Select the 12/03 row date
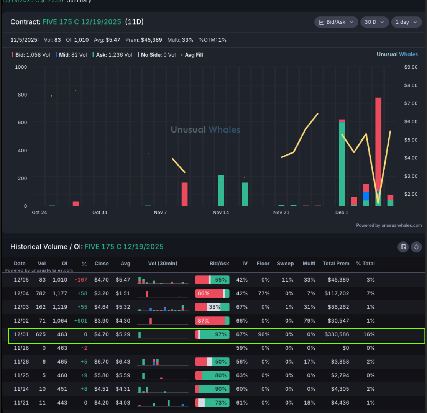Viewport: 427px width, 413px height. click(x=21, y=307)
